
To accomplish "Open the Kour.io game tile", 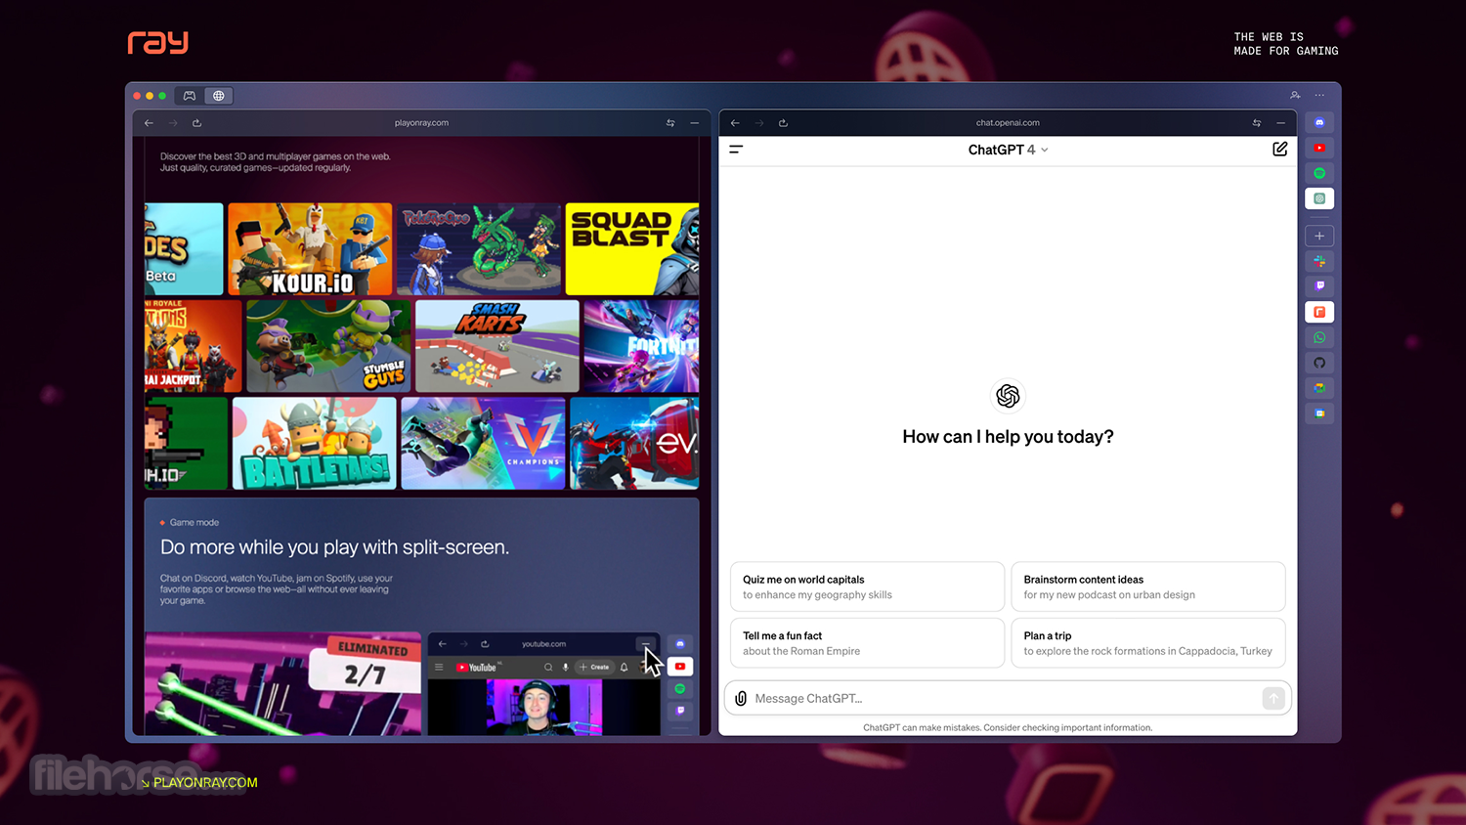I will pyautogui.click(x=310, y=249).
